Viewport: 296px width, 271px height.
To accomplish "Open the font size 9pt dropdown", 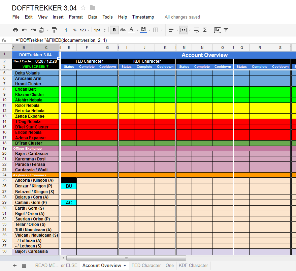I will coord(100,30).
